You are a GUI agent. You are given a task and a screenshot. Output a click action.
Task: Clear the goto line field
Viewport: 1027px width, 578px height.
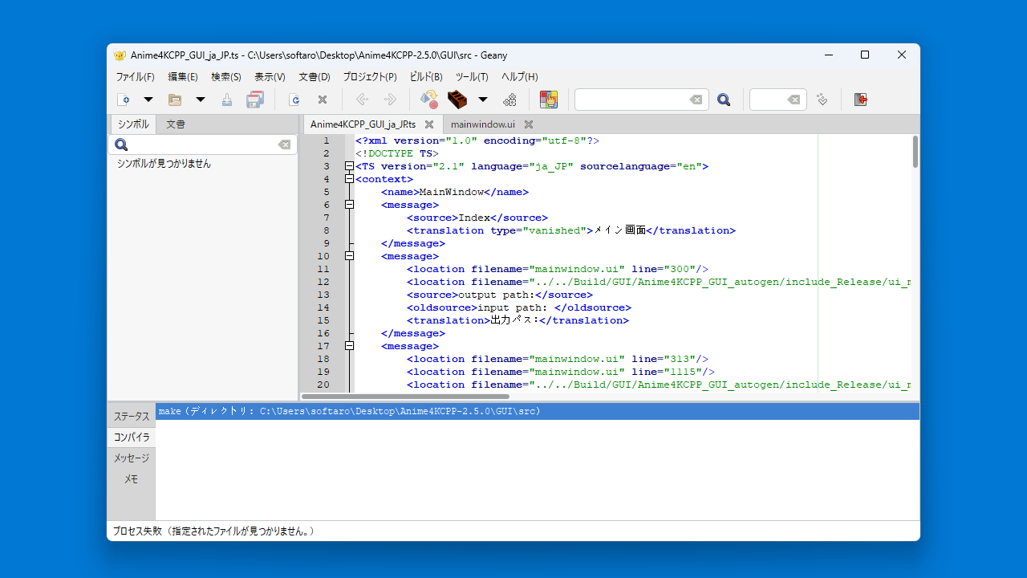[x=794, y=100]
